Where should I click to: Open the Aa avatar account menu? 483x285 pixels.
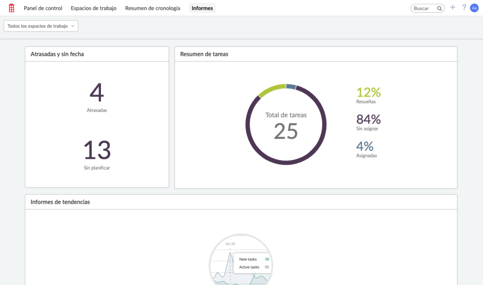[475, 8]
